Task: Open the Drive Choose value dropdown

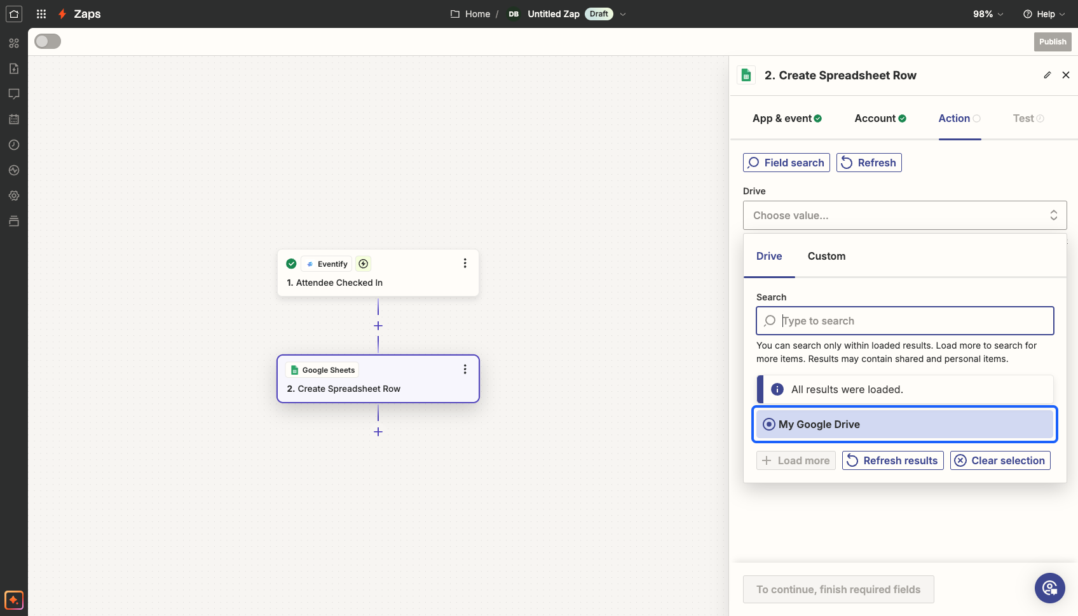Action: click(905, 215)
